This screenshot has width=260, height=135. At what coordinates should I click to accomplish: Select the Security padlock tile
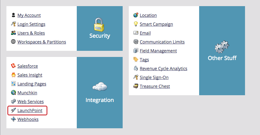click(x=100, y=28)
